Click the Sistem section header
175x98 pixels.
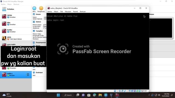(x=38, y=22)
